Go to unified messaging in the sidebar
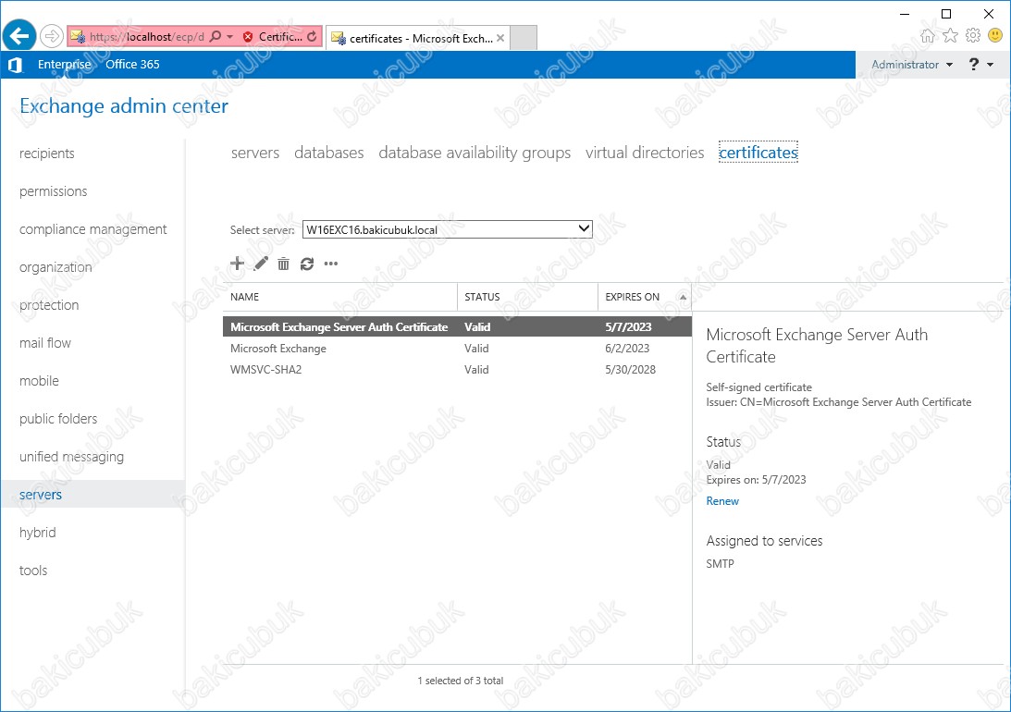The width and height of the screenshot is (1011, 712). pyautogui.click(x=71, y=457)
